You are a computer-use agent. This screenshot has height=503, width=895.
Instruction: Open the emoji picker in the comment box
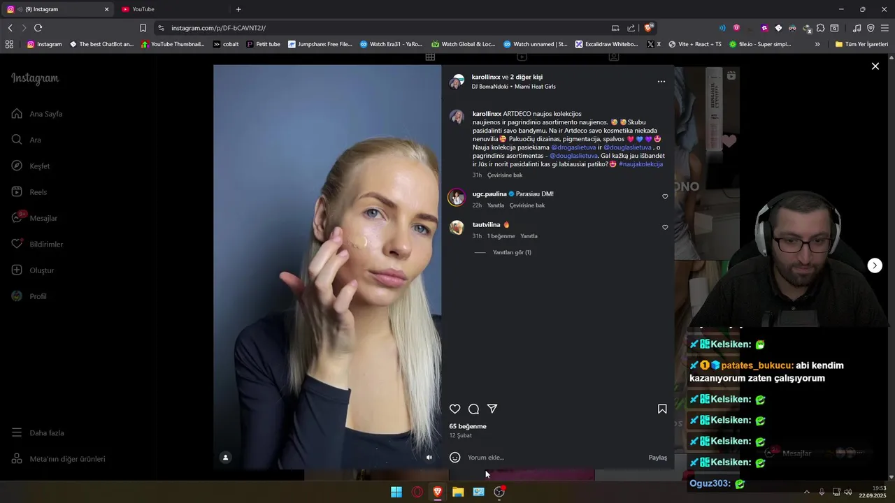point(455,458)
